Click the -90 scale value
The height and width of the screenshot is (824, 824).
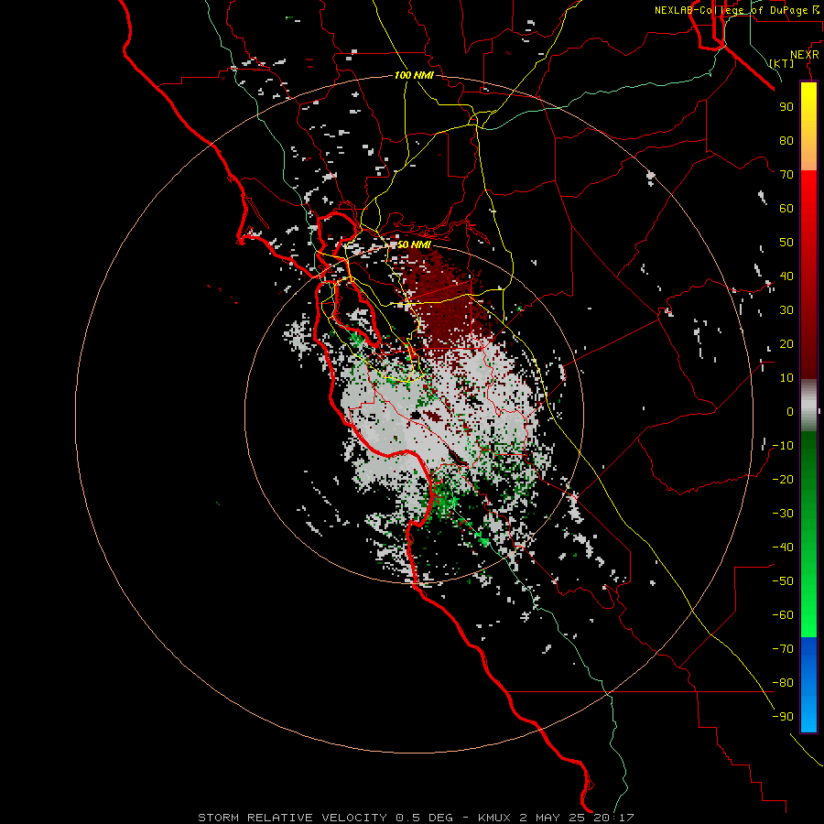783,717
